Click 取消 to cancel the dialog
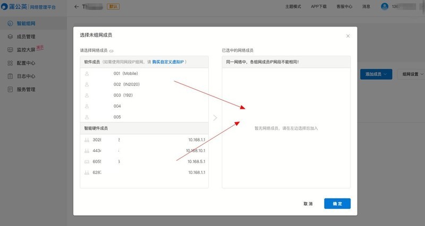425x226 pixels. click(308, 204)
